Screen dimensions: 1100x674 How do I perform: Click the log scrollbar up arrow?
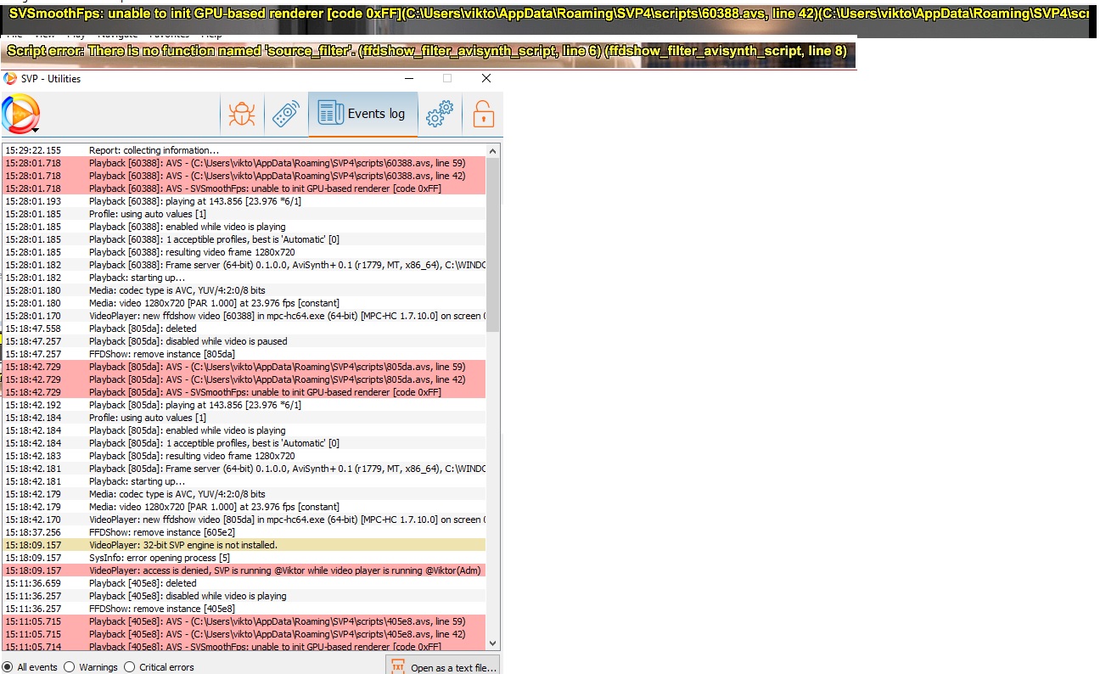(493, 150)
